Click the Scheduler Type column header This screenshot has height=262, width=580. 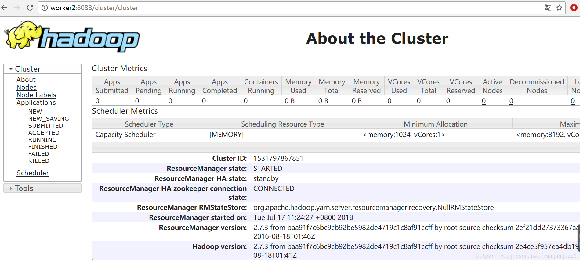coord(149,124)
